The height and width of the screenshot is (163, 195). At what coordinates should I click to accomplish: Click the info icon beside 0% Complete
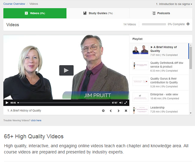188,24
